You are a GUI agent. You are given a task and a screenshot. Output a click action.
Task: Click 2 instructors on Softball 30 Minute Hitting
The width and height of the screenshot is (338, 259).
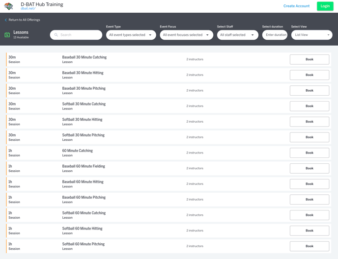coord(195,122)
